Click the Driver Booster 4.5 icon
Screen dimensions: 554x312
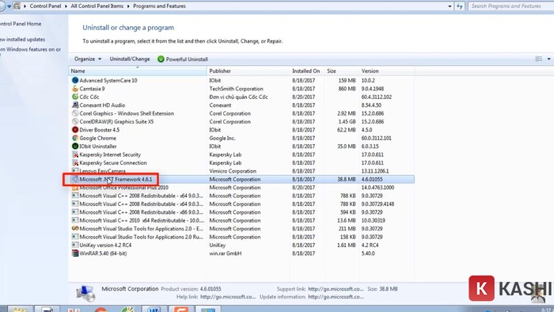75,130
